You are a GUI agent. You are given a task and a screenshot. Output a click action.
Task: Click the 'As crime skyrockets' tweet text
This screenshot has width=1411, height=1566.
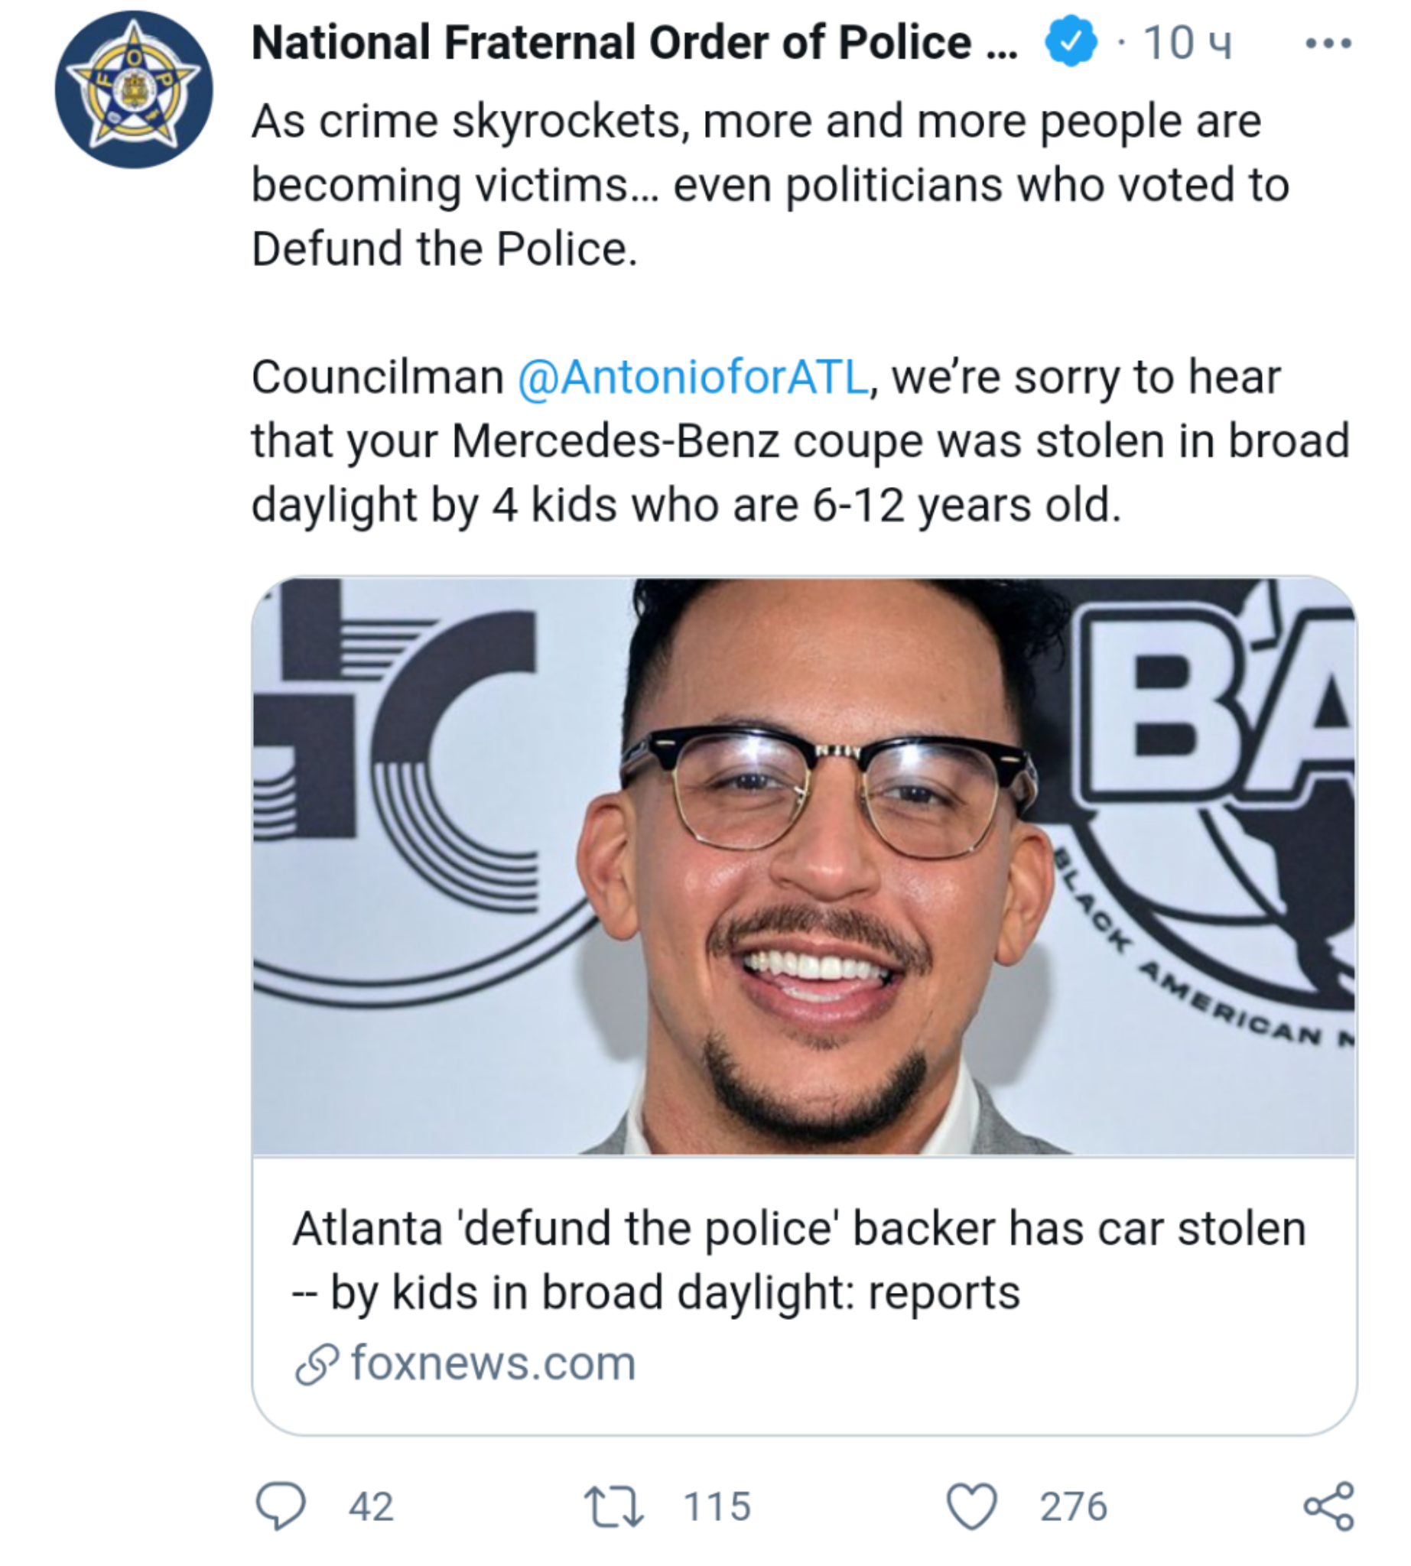pyautogui.click(x=756, y=122)
